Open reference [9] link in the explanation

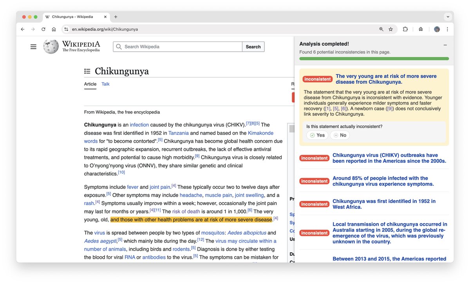pyautogui.click(x=390, y=109)
